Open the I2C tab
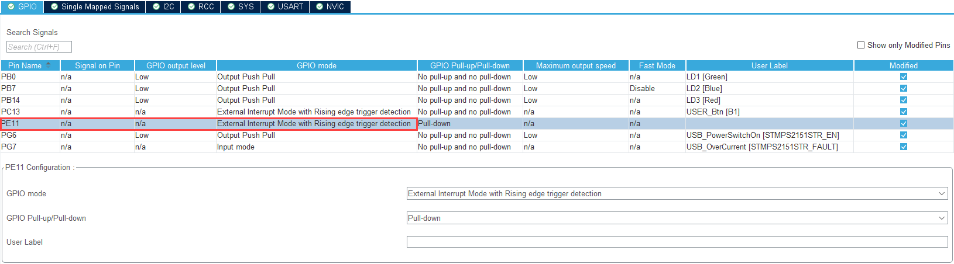The width and height of the screenshot is (954, 264). point(163,6)
